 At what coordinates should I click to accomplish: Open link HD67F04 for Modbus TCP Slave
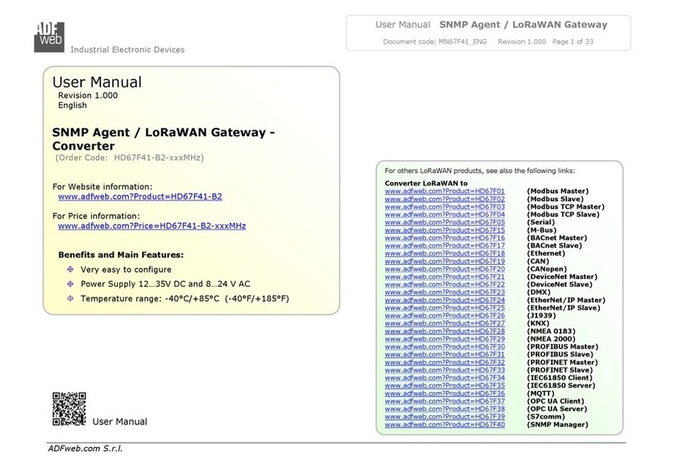(444, 215)
